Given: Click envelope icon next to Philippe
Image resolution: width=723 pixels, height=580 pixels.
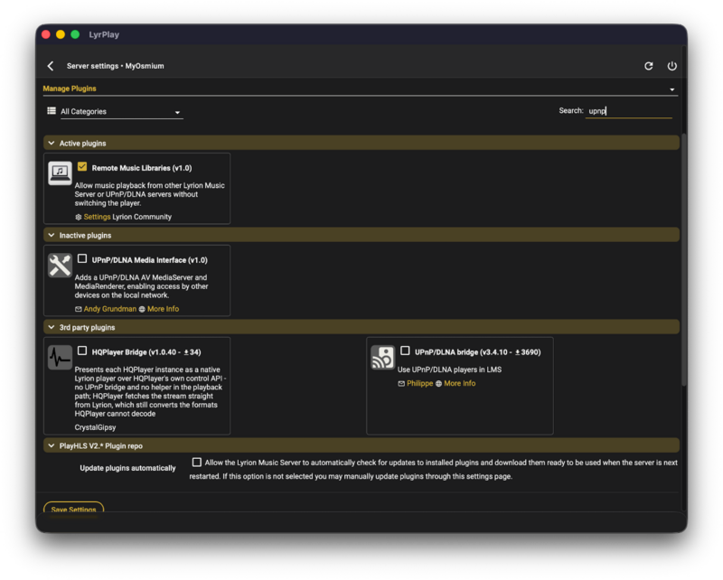Looking at the screenshot, I should coord(401,384).
